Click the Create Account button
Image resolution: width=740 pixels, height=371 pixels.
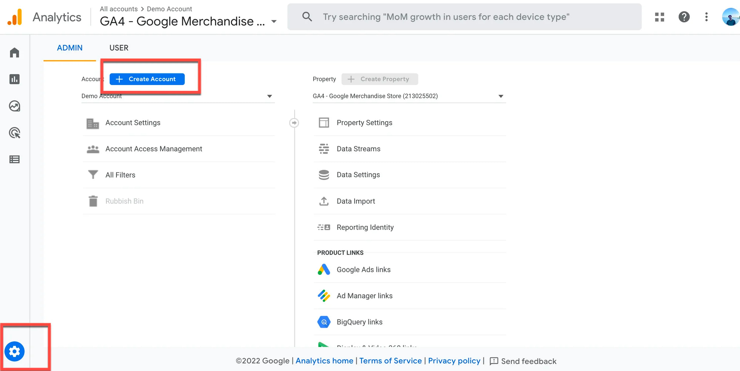tap(147, 79)
